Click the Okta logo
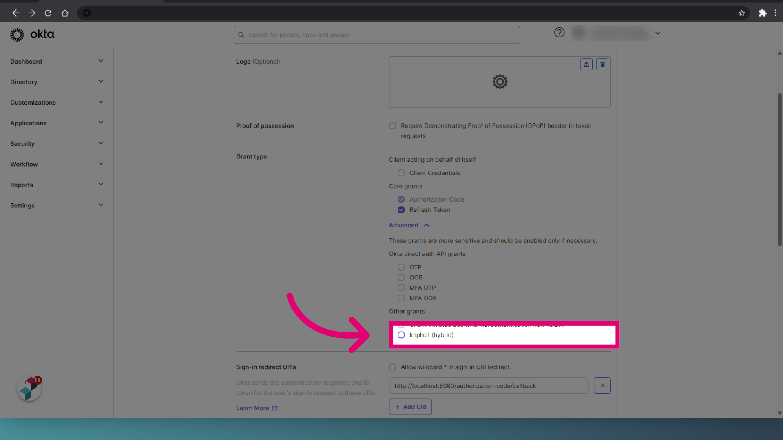 tap(32, 35)
